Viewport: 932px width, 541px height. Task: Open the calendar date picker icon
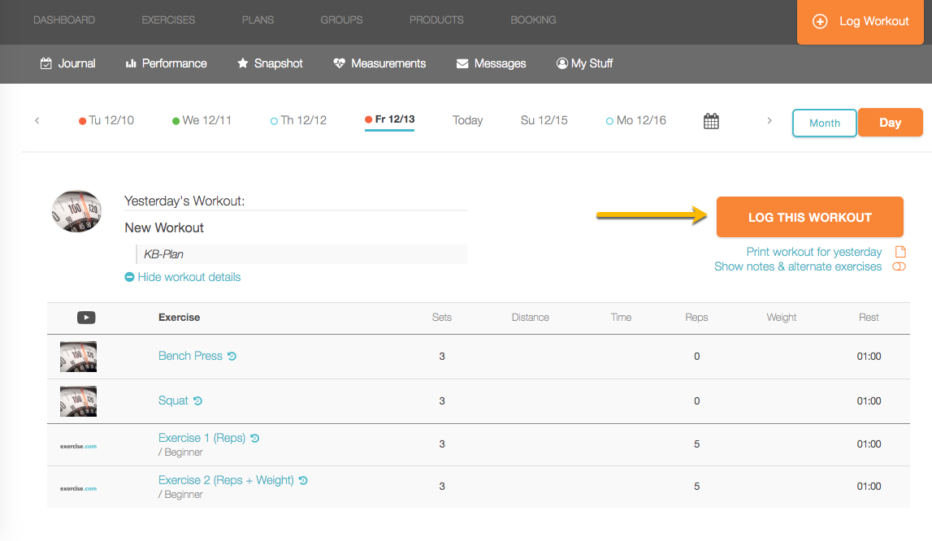[711, 121]
